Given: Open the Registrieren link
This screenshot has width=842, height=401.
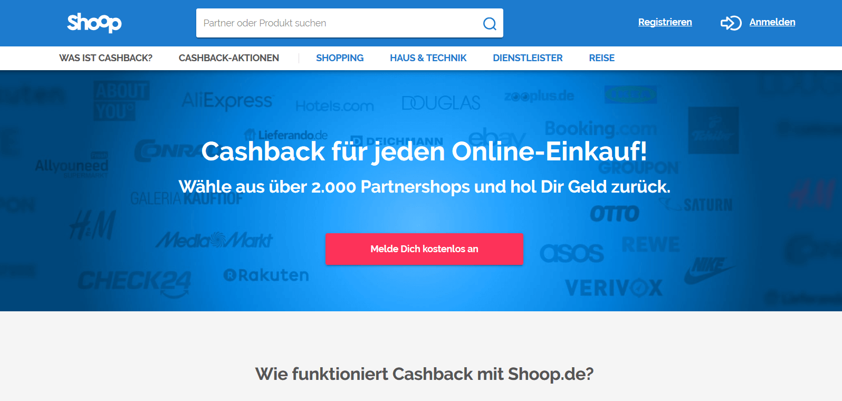Looking at the screenshot, I should tap(665, 22).
